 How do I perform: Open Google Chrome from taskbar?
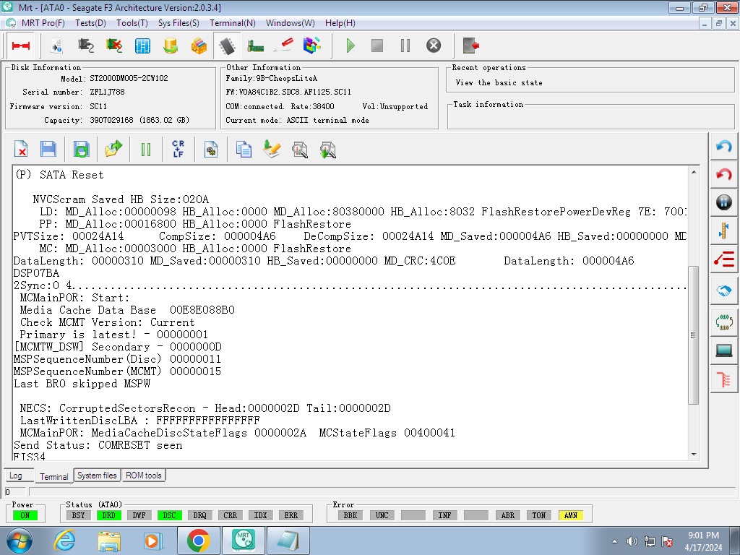click(198, 541)
